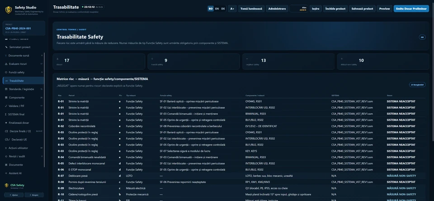
Task: Select the CSA-PB40-2024-001 project card
Action: click(x=24, y=28)
